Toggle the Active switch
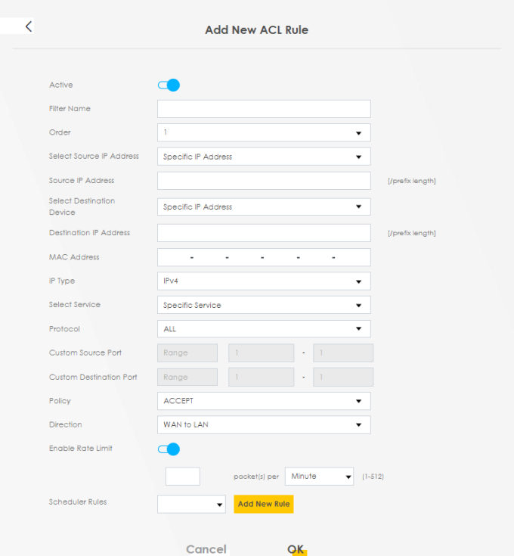The height and width of the screenshot is (556, 514). coord(169,85)
